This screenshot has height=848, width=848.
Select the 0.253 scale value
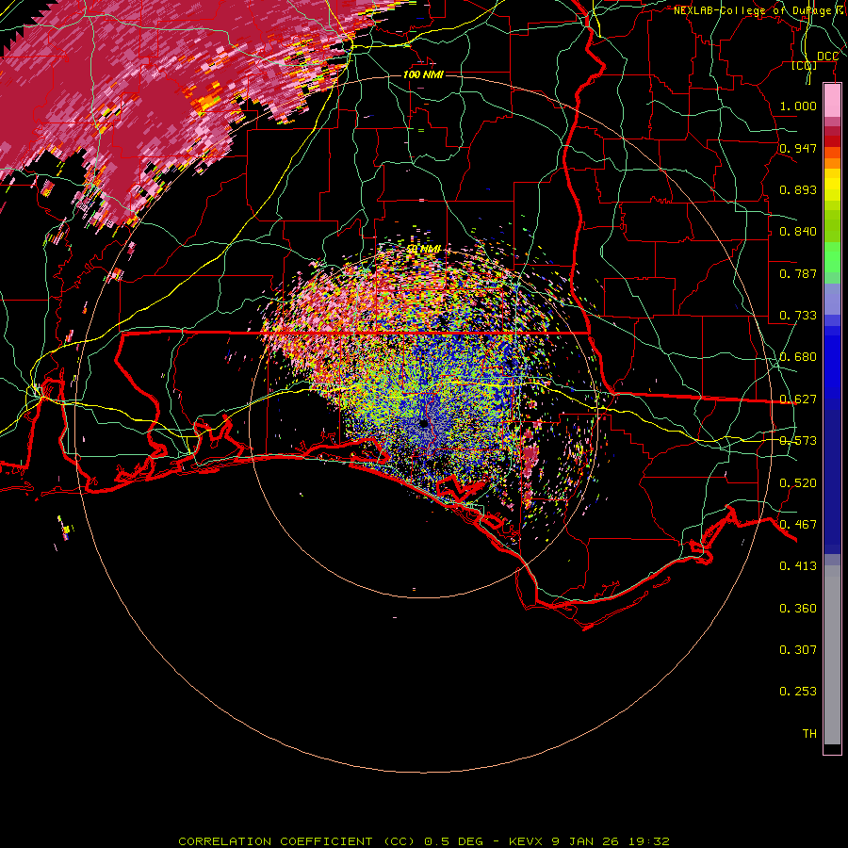click(798, 692)
